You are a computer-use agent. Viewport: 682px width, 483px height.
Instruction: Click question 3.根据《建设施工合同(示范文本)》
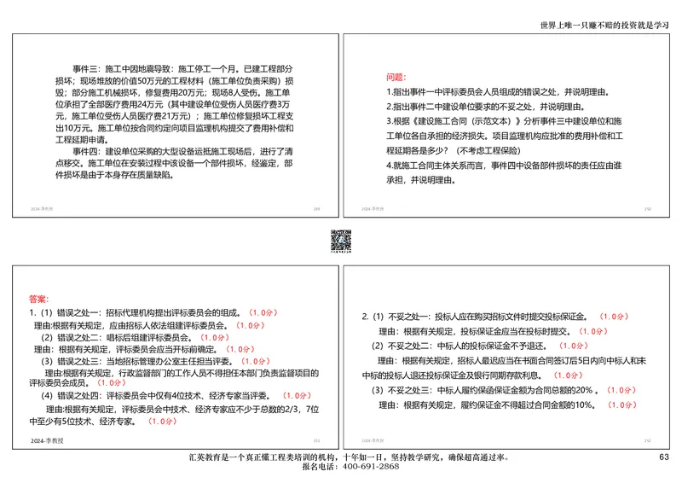click(x=504, y=121)
